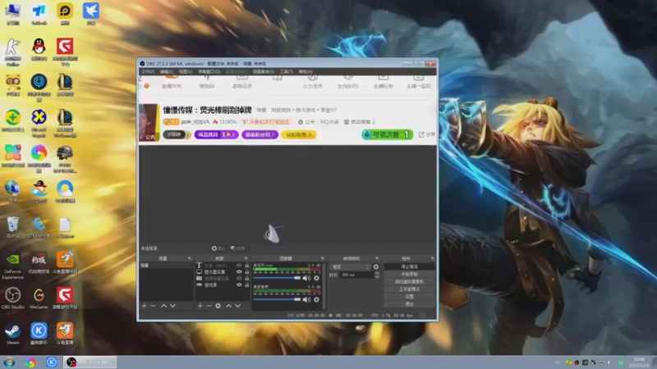Toggle visibility of display capture source
The width and height of the screenshot is (657, 369).
239,272
